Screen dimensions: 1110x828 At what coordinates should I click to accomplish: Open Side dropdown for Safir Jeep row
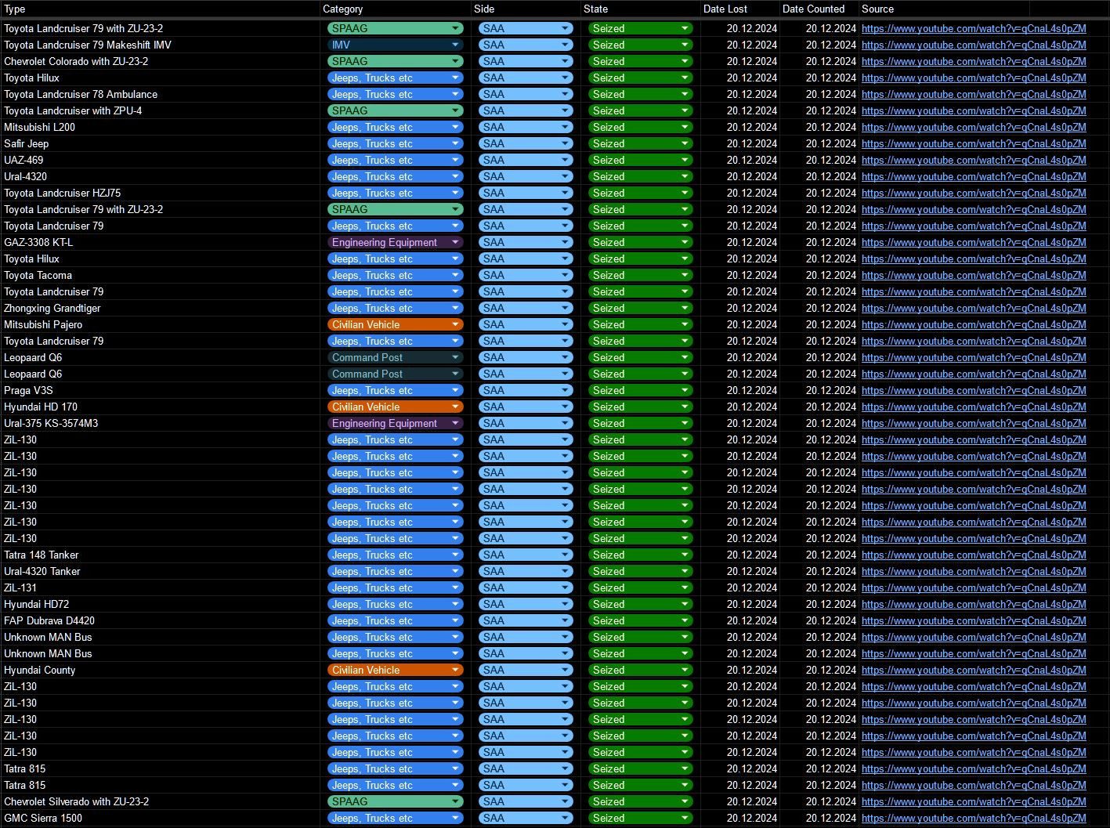tap(526, 143)
